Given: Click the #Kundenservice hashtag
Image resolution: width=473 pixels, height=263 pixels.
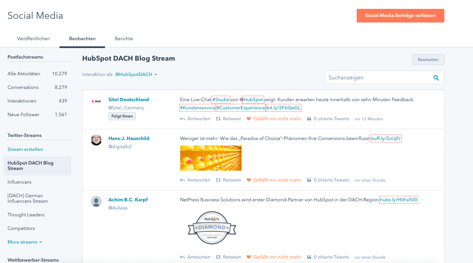Looking at the screenshot, I should click(198, 108).
